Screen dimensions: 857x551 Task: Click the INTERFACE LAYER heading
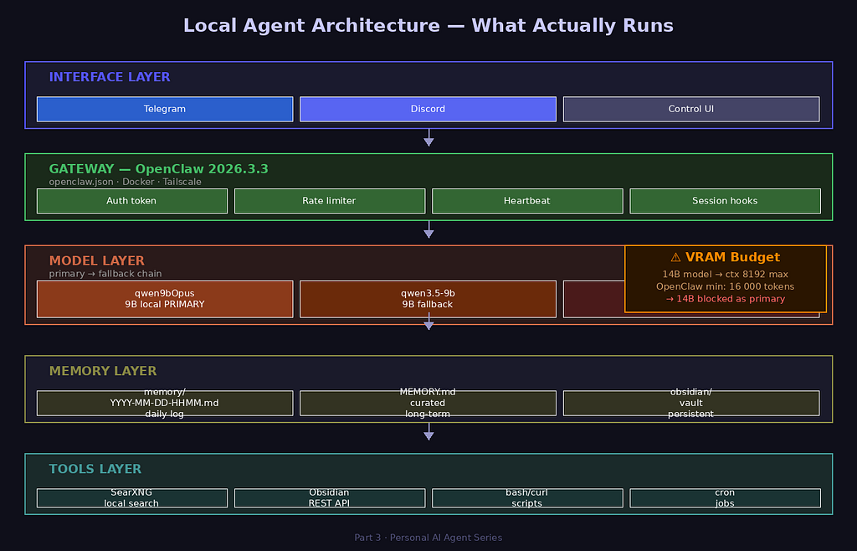(110, 77)
